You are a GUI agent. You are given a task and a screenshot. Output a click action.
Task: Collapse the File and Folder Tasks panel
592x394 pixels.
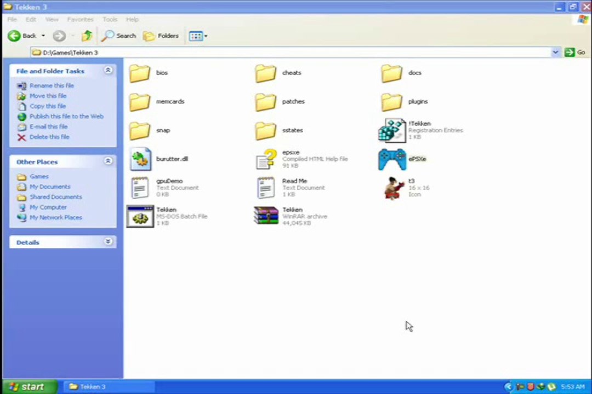coord(108,71)
